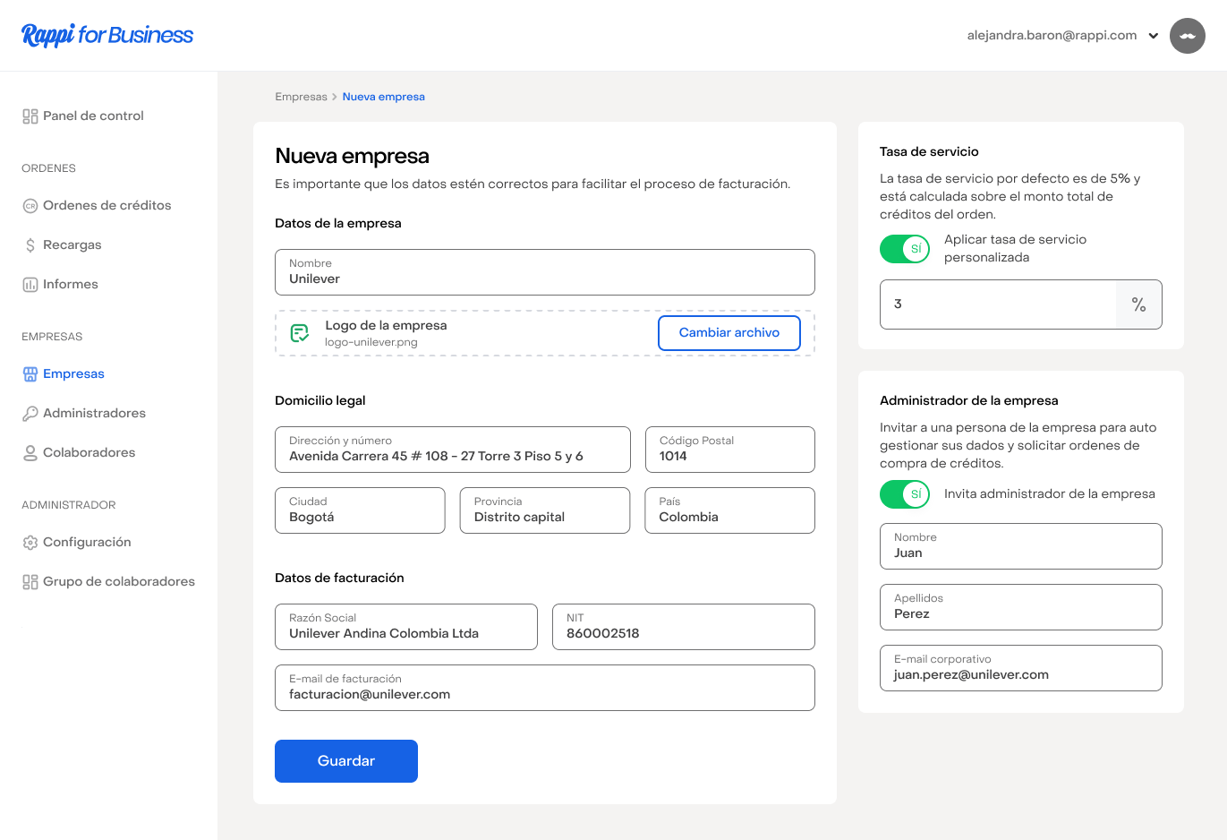Image resolution: width=1227 pixels, height=840 pixels.
Task: Click the Rappi for Business logo
Action: point(107,35)
